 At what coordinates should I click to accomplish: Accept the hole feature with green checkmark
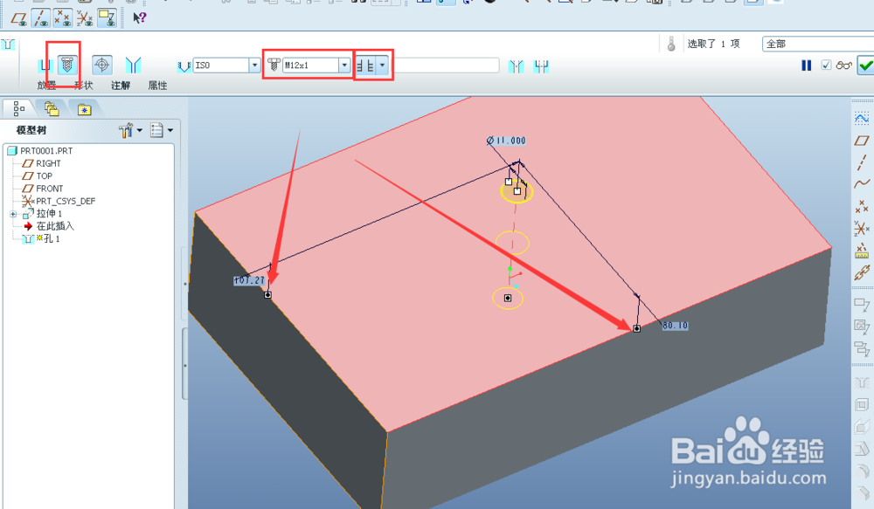[865, 65]
